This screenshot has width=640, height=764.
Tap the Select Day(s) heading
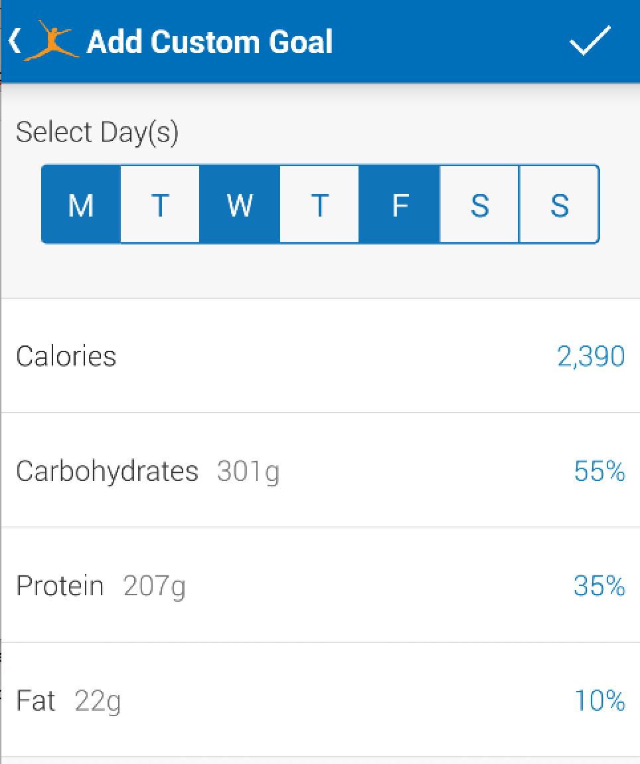coord(98,132)
